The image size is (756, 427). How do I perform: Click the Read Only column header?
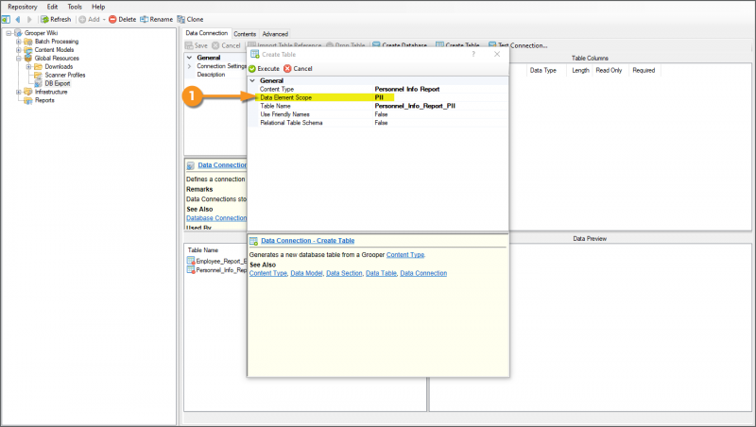pyautogui.click(x=609, y=70)
